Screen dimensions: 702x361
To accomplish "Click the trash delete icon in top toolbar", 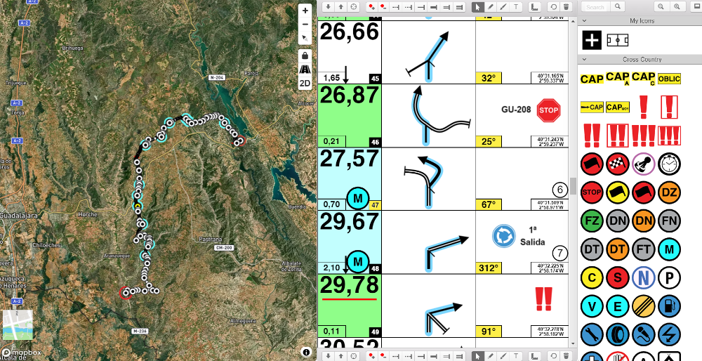I will [567, 7].
